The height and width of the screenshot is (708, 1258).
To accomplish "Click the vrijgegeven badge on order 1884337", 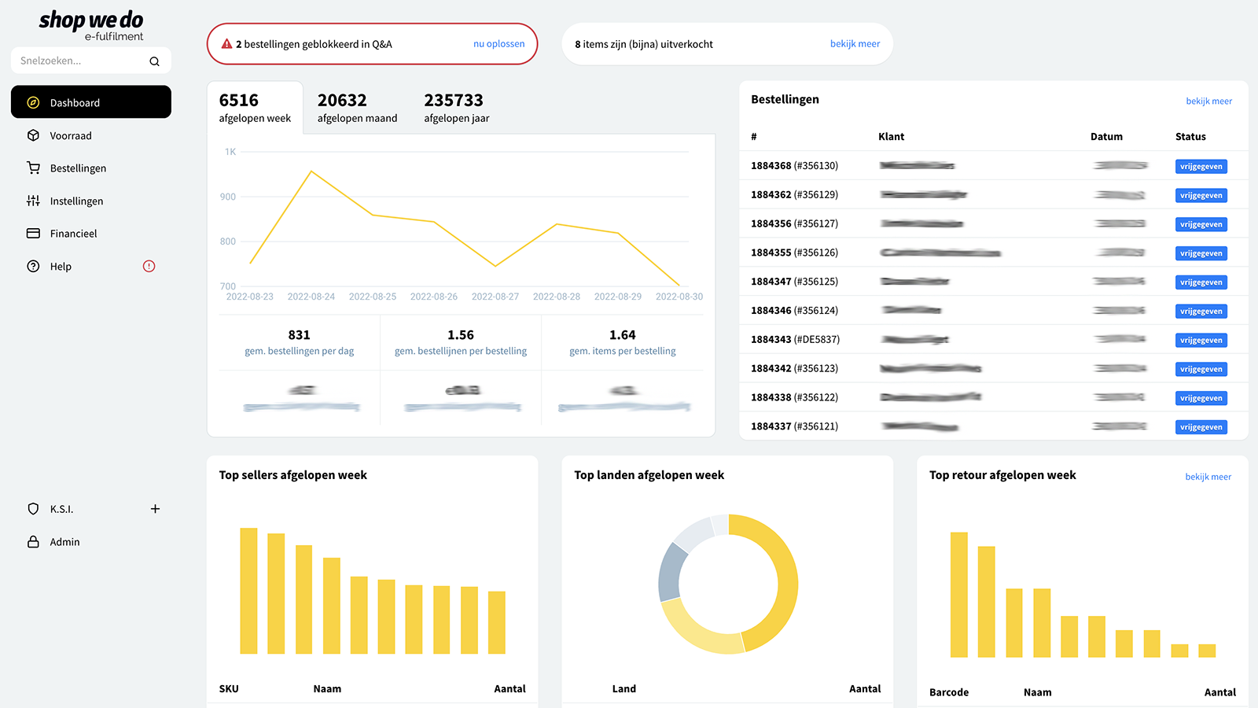I will tap(1201, 427).
